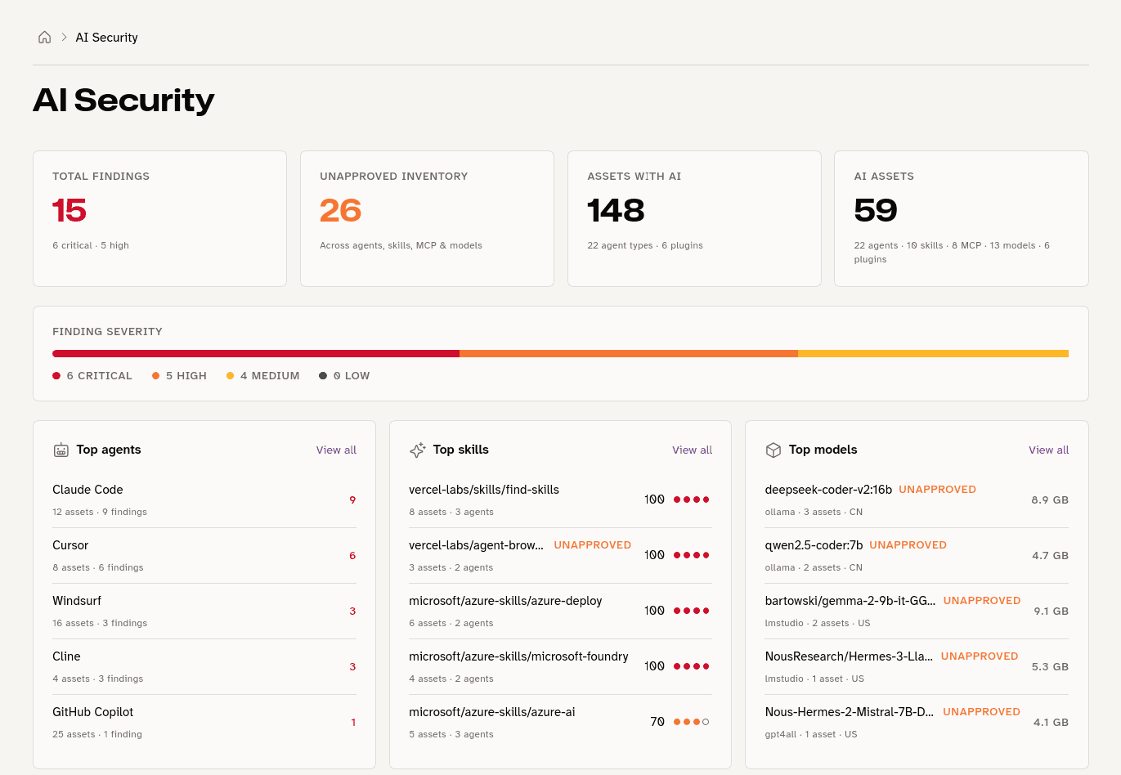This screenshot has width=1121, height=775.
Task: Open qwen2.5-coder:7b model
Action: click(x=814, y=545)
